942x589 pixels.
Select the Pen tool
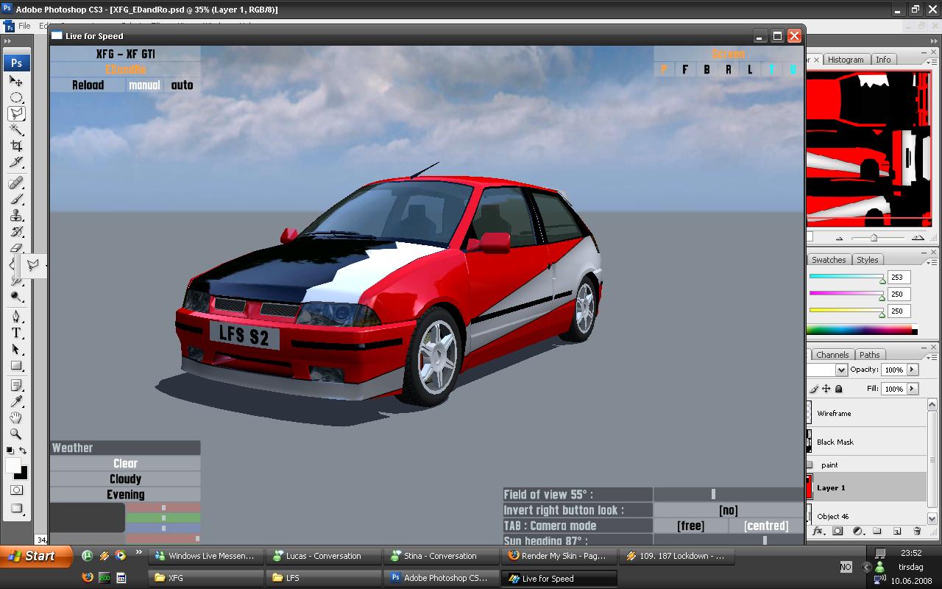tap(16, 317)
